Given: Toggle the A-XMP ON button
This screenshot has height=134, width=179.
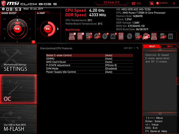Looking at the screenshot, I should (x=48, y=29).
